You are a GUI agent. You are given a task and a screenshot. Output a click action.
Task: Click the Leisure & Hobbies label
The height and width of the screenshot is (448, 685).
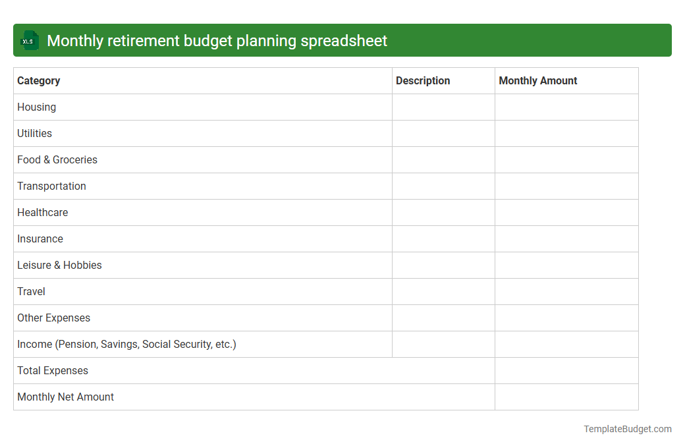click(x=59, y=265)
